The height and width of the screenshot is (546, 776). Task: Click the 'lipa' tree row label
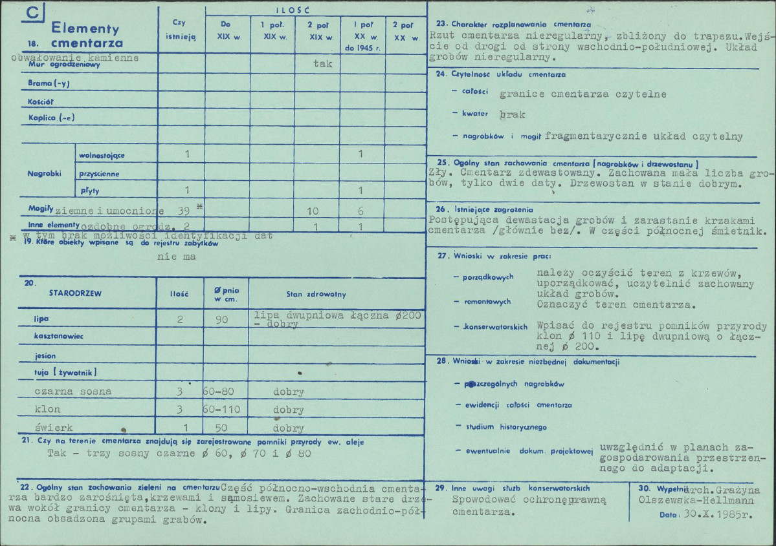tap(41, 319)
